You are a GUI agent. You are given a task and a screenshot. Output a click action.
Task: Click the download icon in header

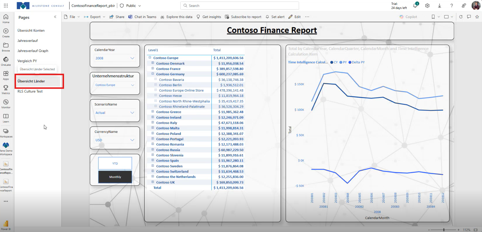click(440, 6)
